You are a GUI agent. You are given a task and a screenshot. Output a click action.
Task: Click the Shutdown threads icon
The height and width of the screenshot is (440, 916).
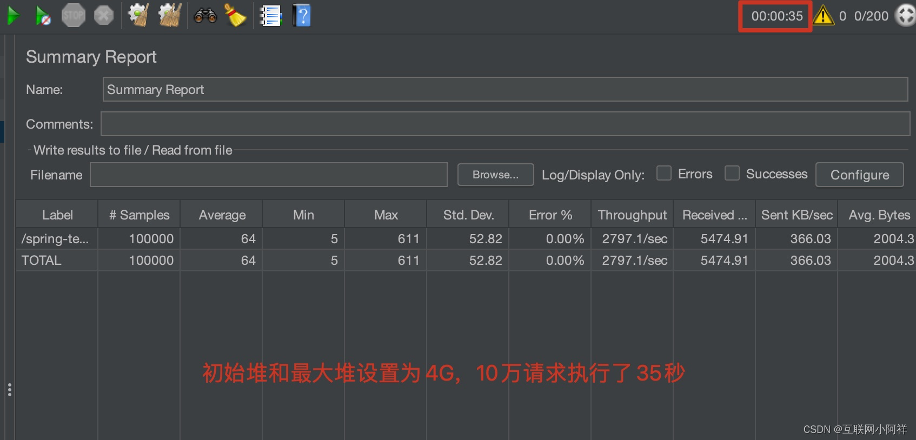104,16
